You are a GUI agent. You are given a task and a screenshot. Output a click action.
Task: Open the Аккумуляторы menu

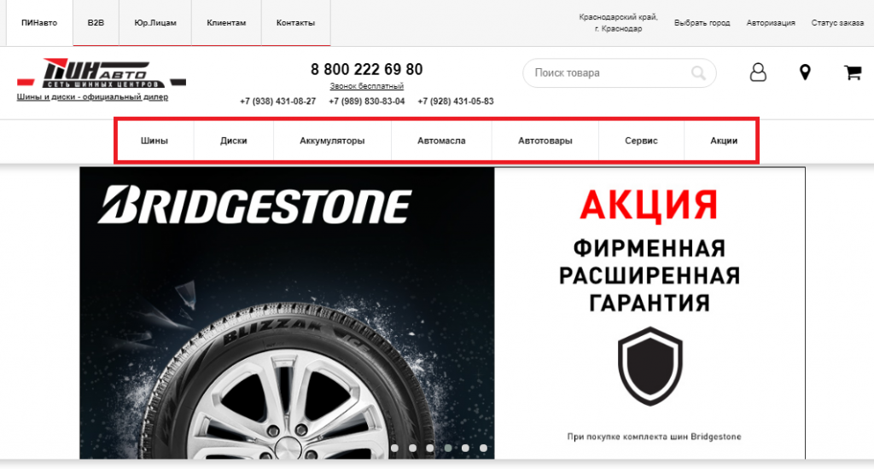click(x=332, y=141)
